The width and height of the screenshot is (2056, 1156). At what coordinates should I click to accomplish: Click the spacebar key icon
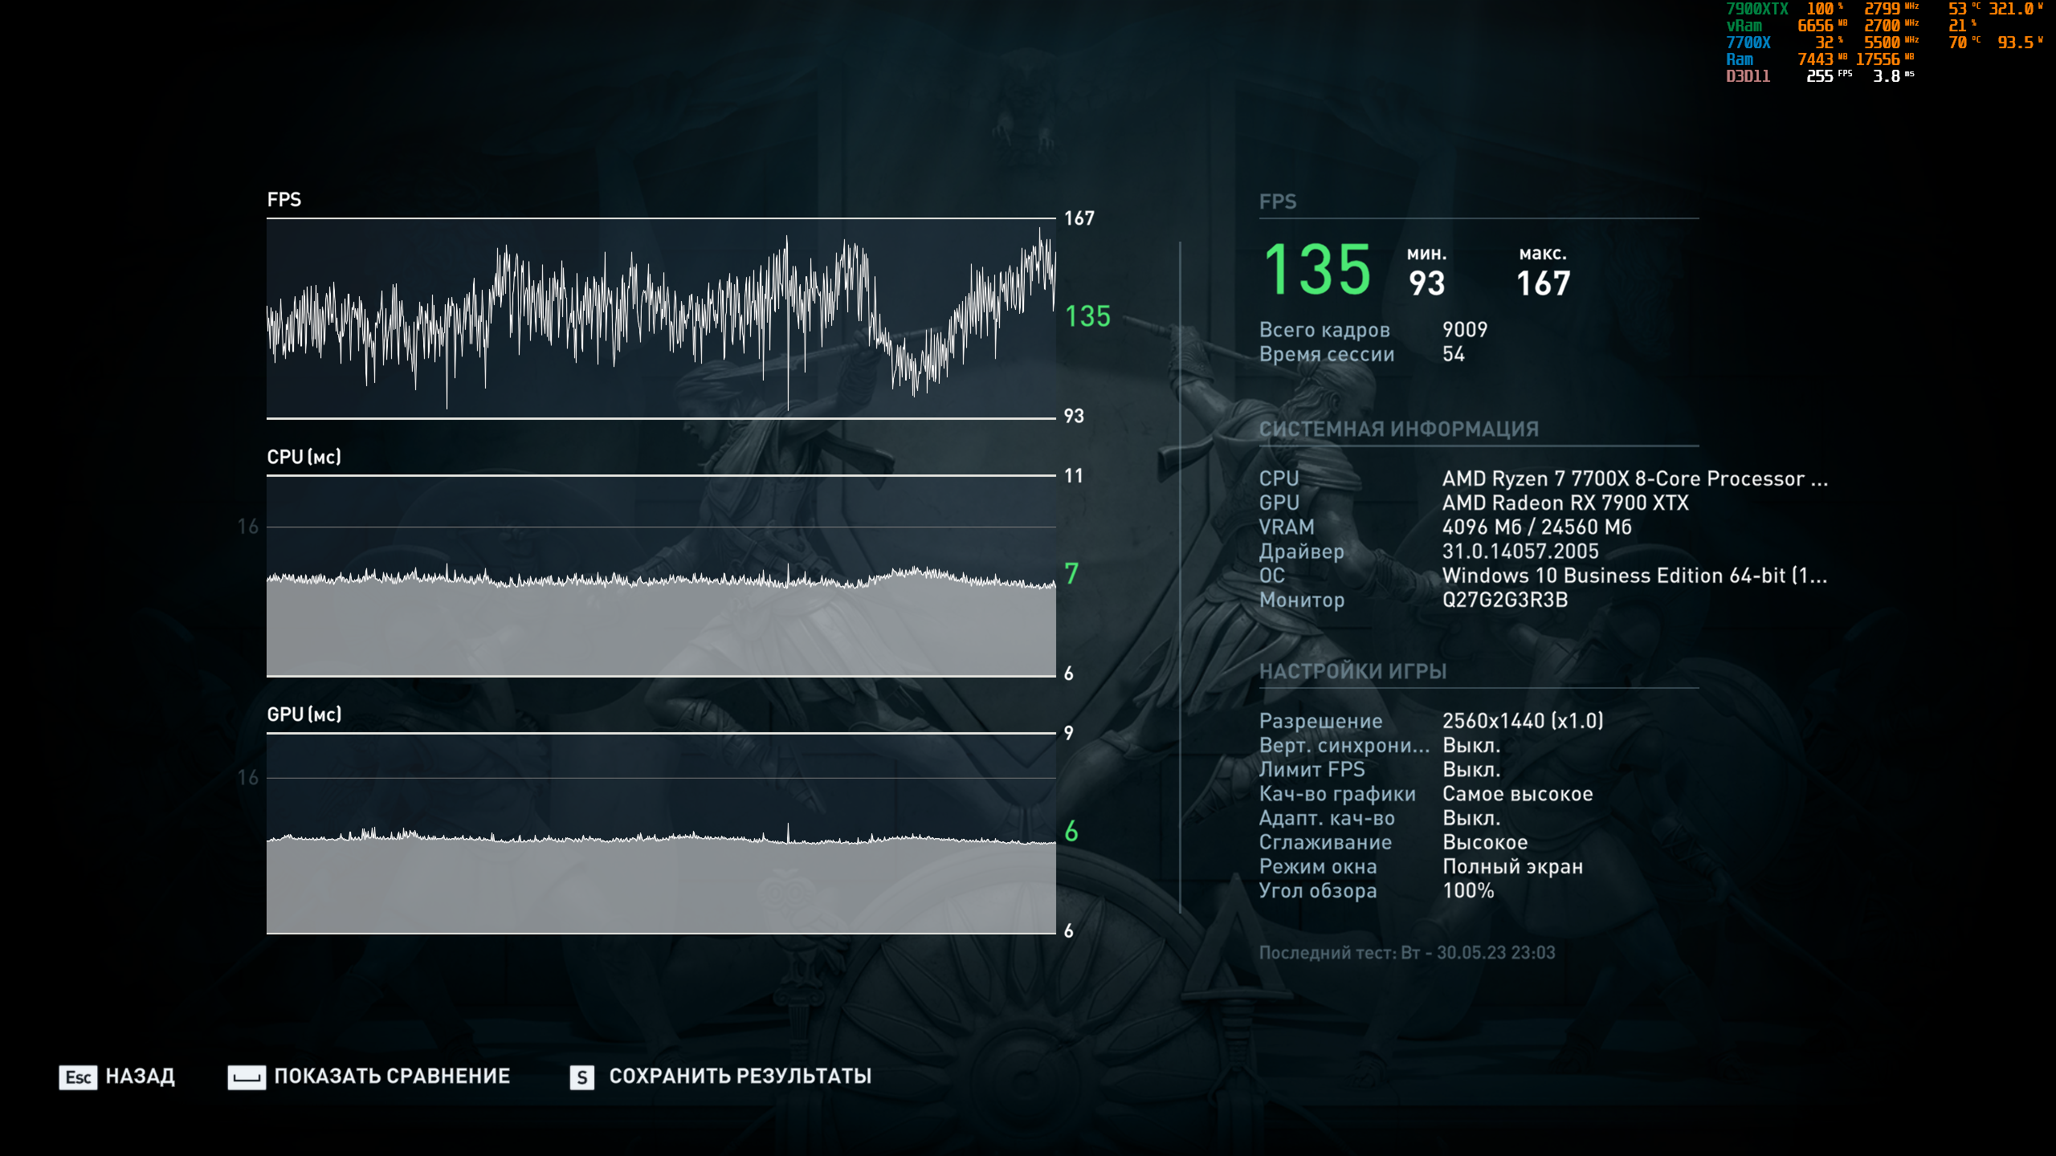(247, 1077)
